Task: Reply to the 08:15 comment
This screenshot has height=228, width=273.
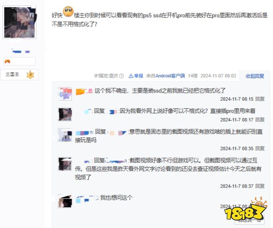Action: [260, 99]
